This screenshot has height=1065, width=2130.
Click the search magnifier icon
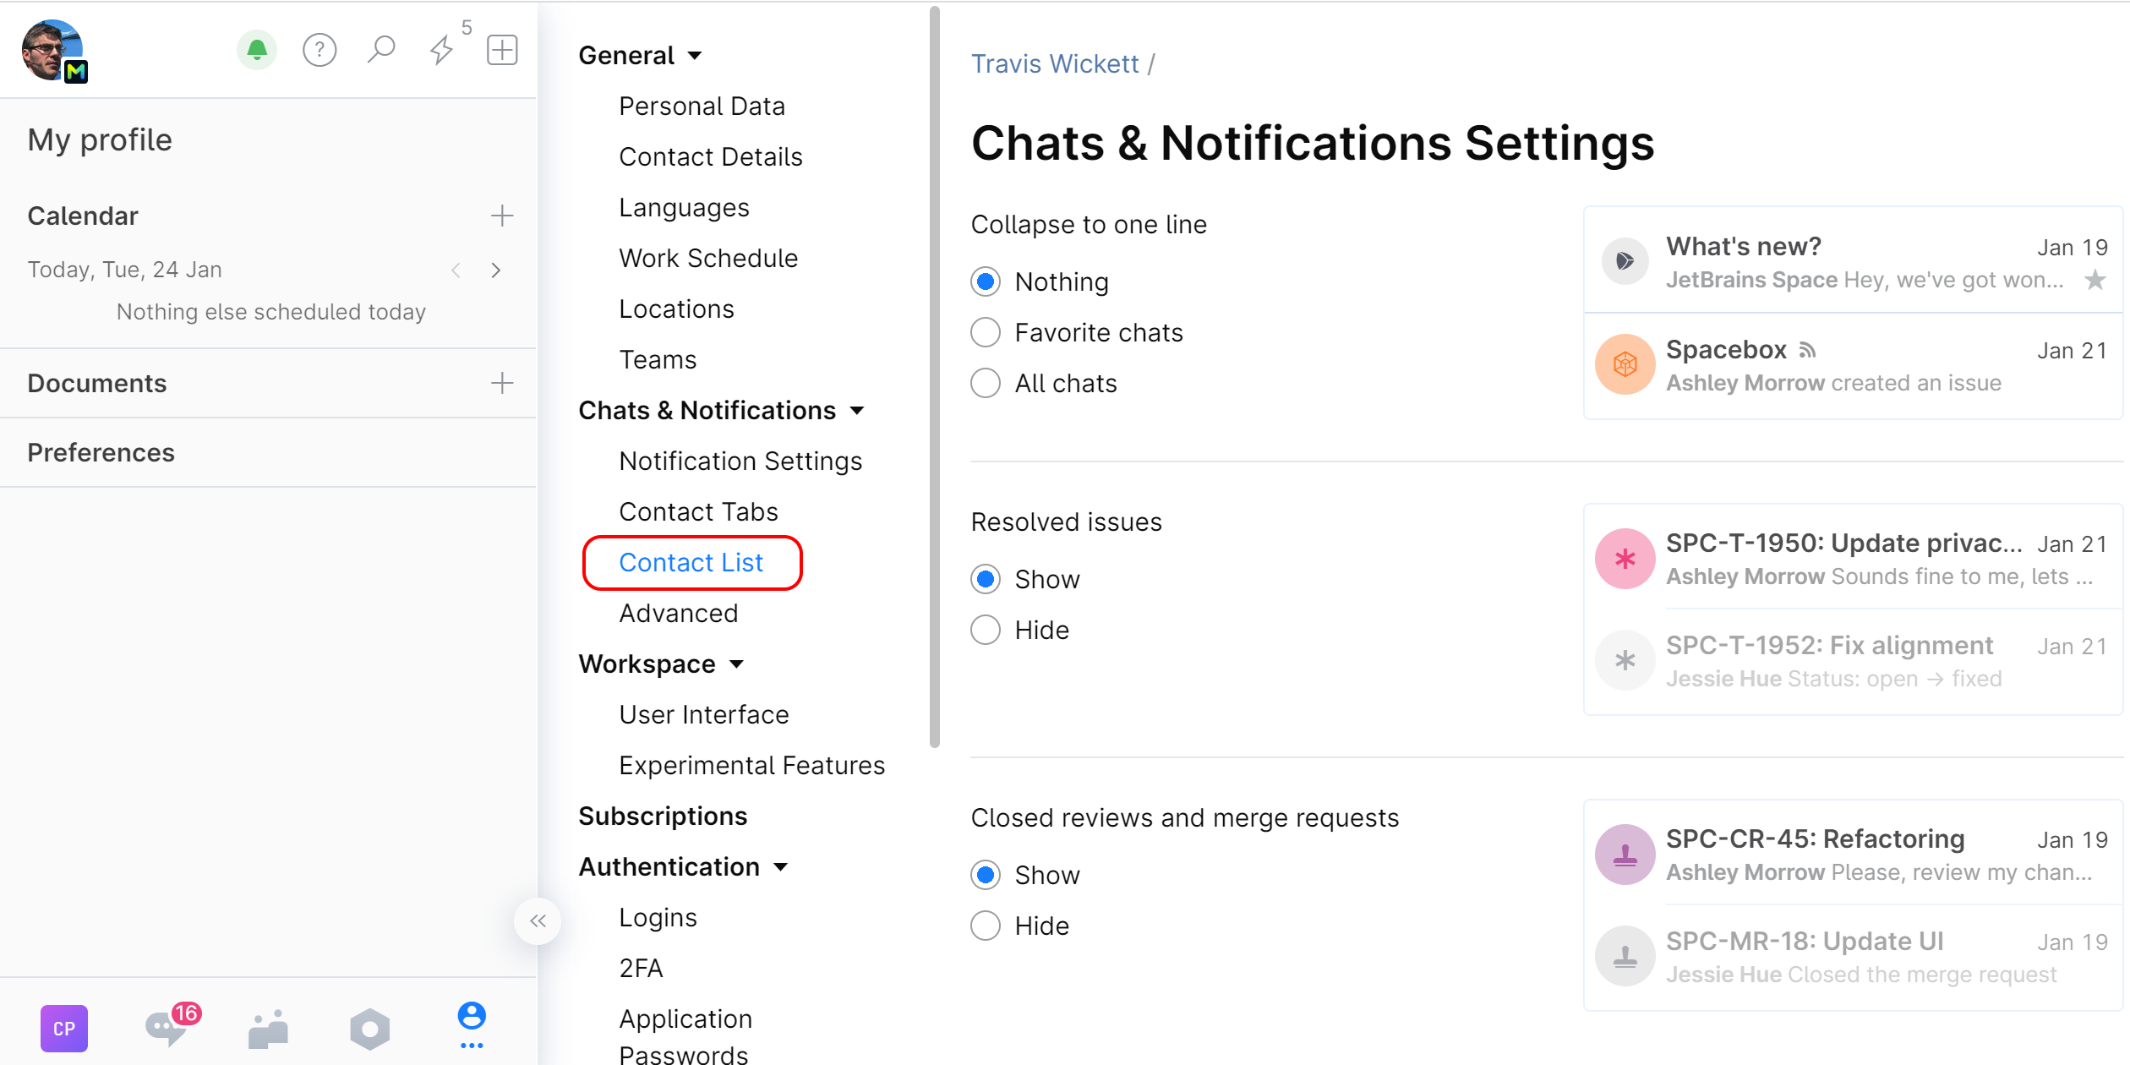tap(381, 50)
